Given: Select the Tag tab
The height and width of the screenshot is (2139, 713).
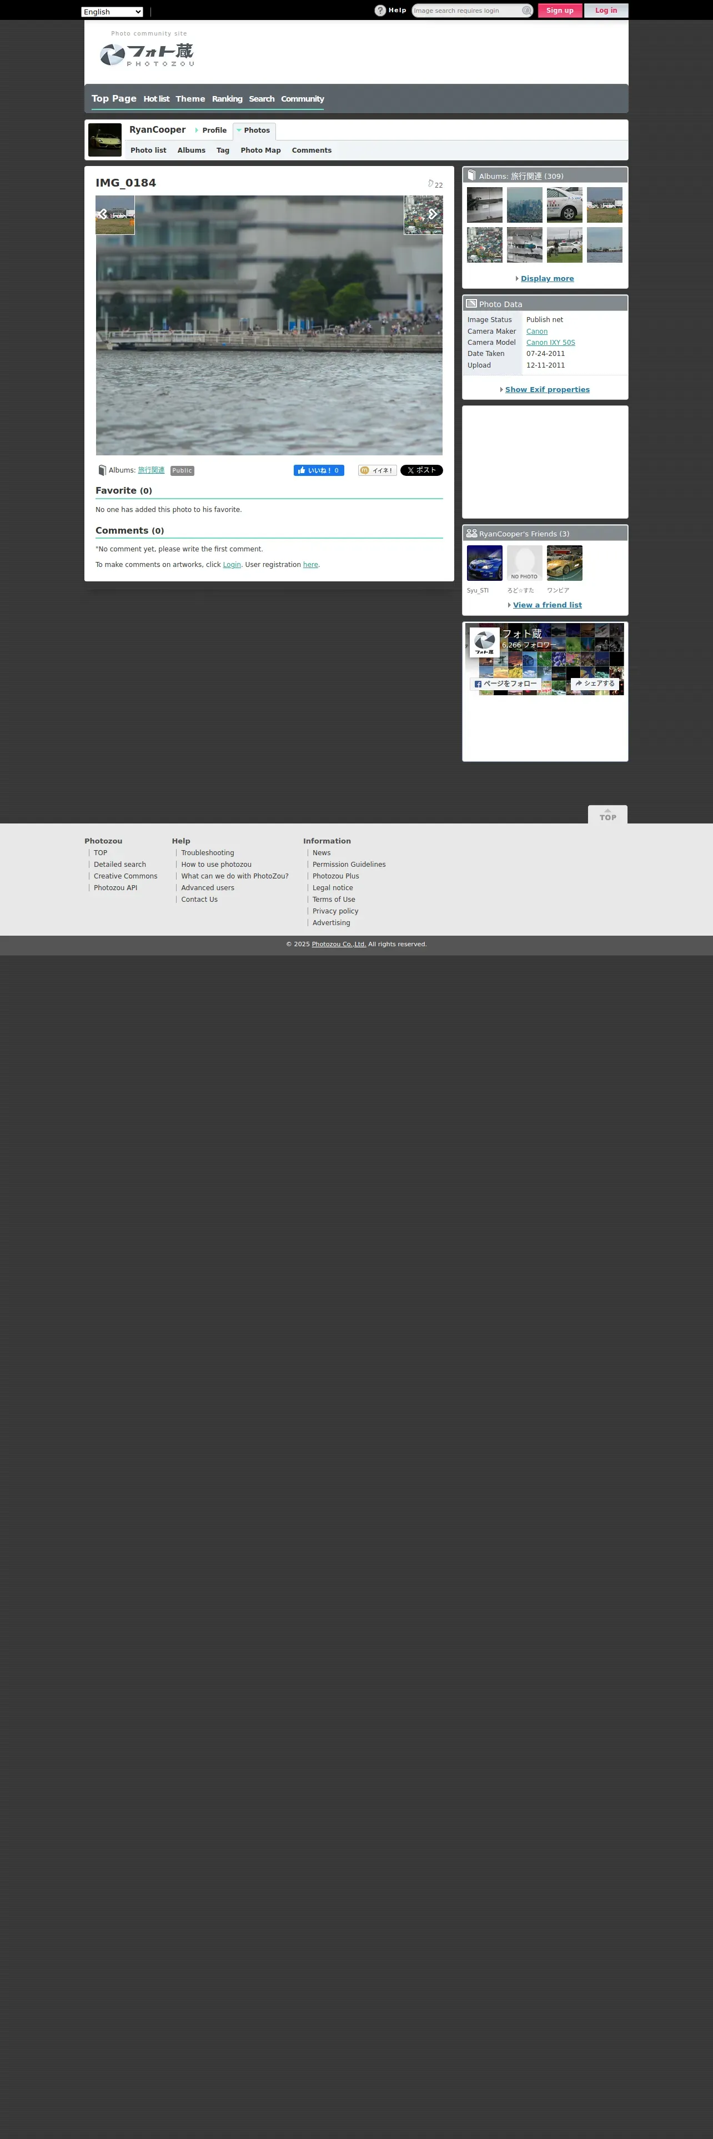Looking at the screenshot, I should coord(223,150).
